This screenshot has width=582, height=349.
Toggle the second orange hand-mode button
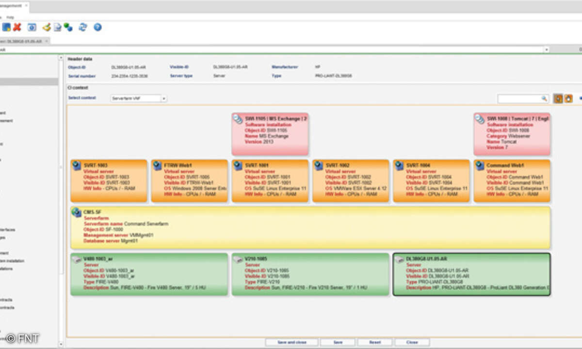(568, 98)
